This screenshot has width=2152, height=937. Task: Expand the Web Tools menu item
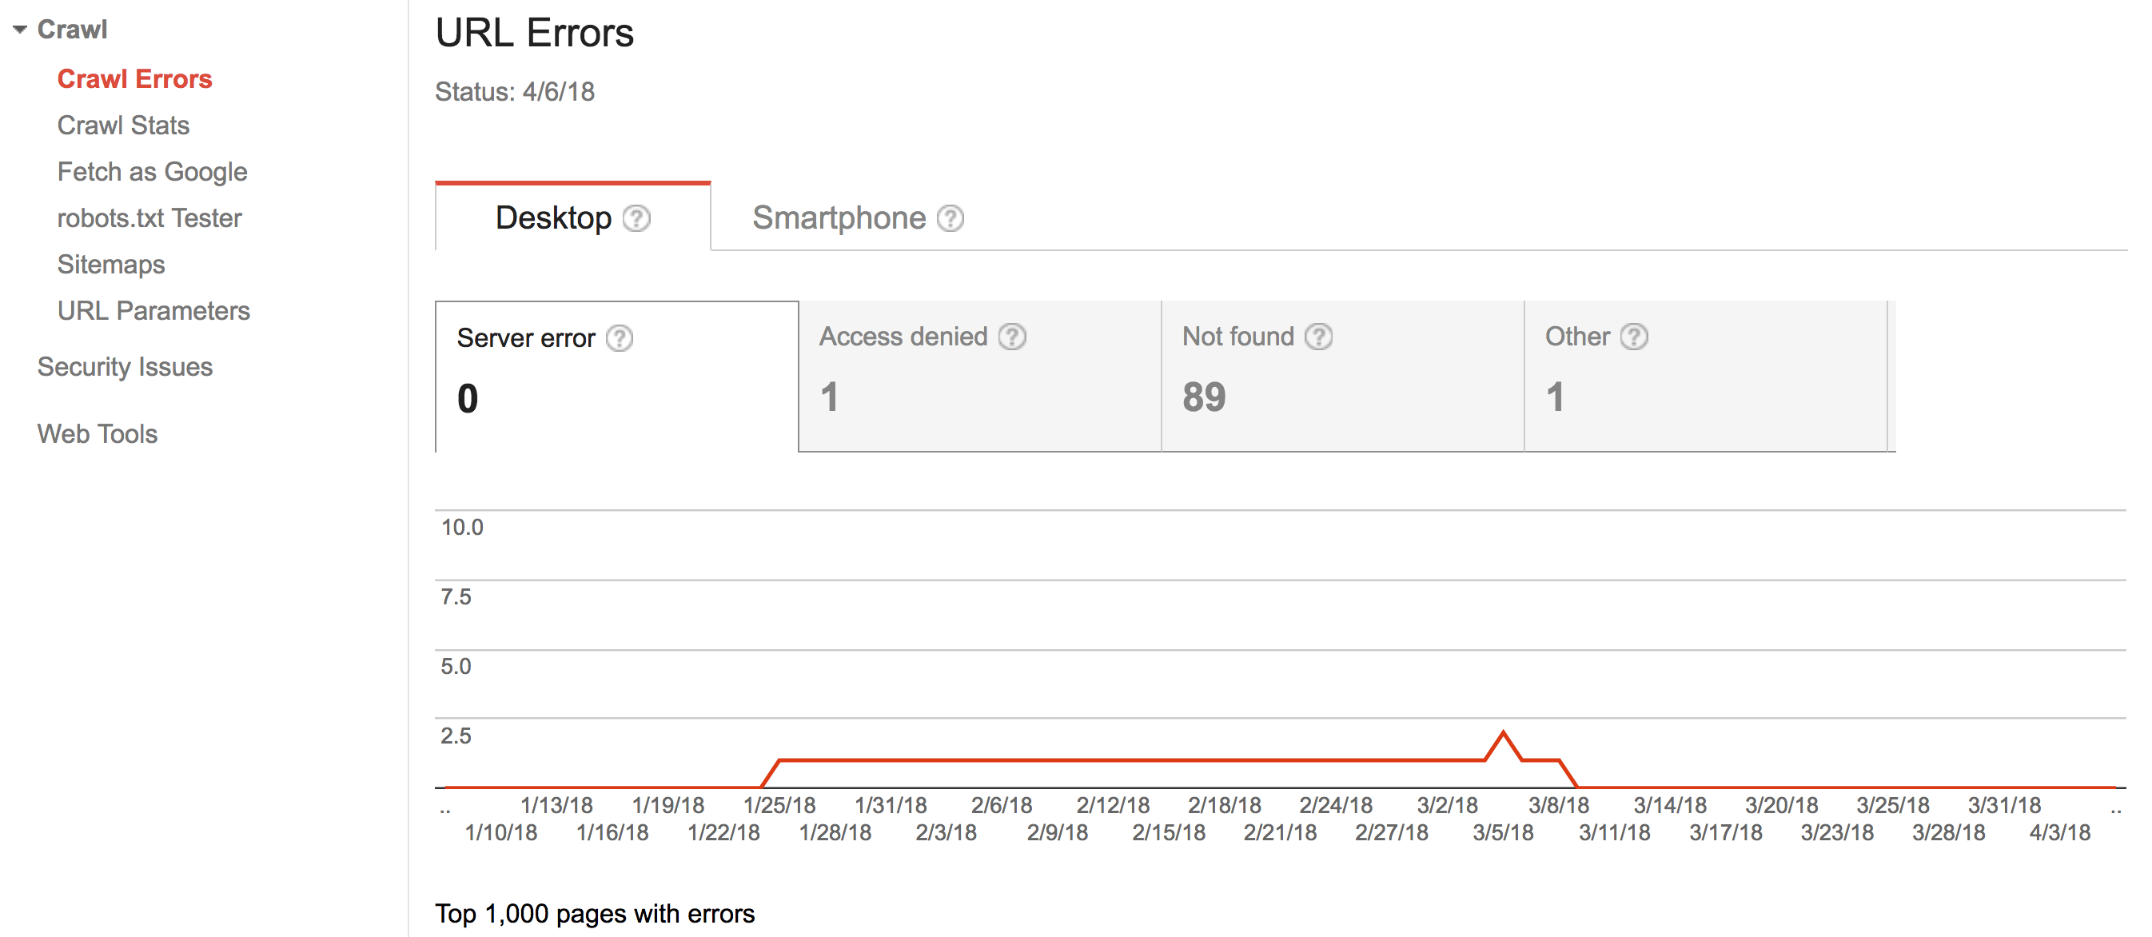coord(97,434)
